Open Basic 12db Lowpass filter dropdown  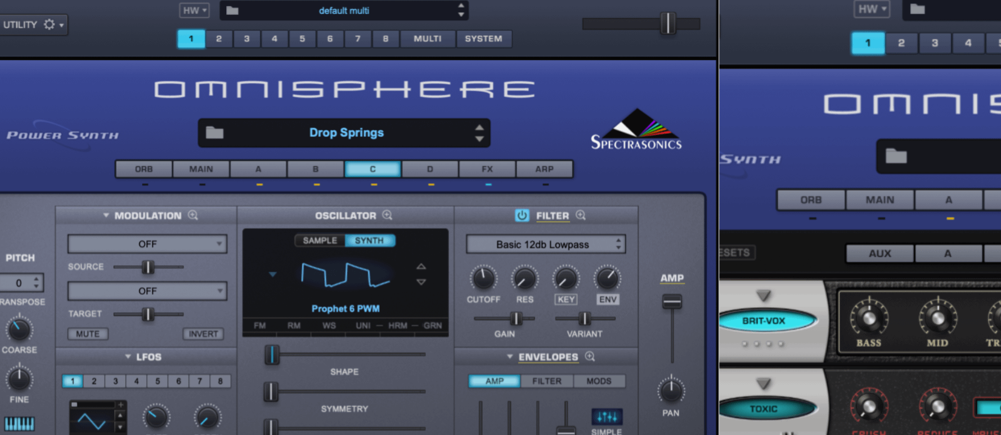[546, 244]
